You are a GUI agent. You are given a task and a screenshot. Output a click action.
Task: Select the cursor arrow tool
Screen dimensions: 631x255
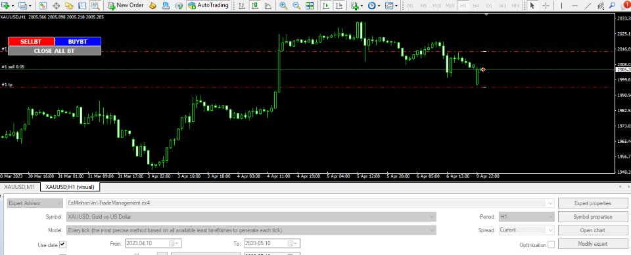pos(532,6)
